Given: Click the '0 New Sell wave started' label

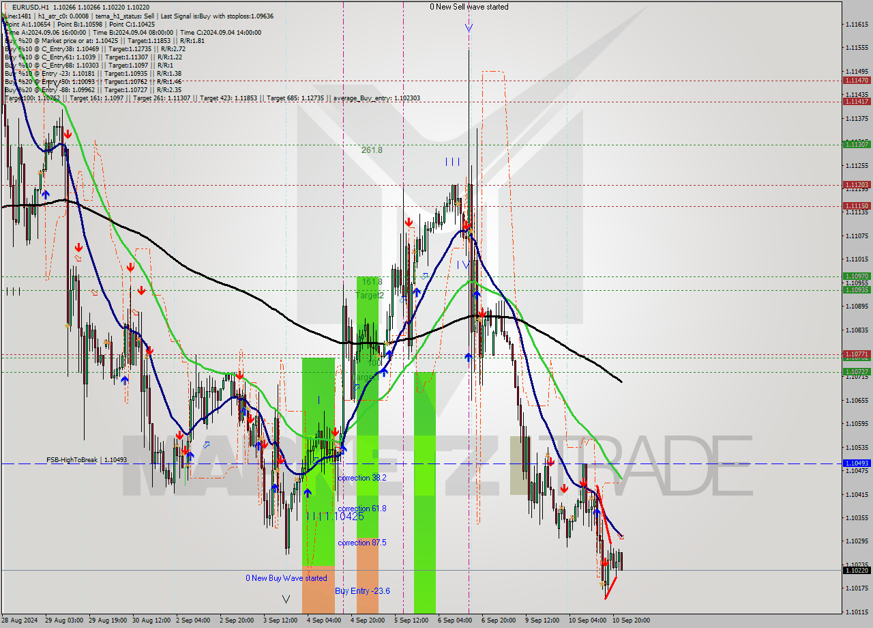Looking at the screenshot, I should coord(469,7).
